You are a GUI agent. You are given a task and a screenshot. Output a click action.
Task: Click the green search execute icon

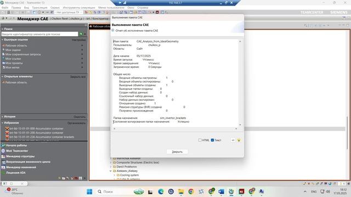81,34
